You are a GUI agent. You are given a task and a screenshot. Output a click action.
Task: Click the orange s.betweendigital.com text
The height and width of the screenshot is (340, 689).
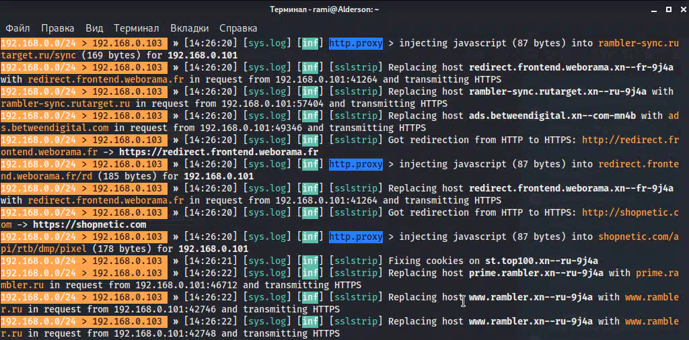(x=55, y=128)
